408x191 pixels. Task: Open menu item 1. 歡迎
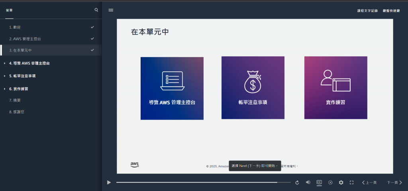pos(51,27)
